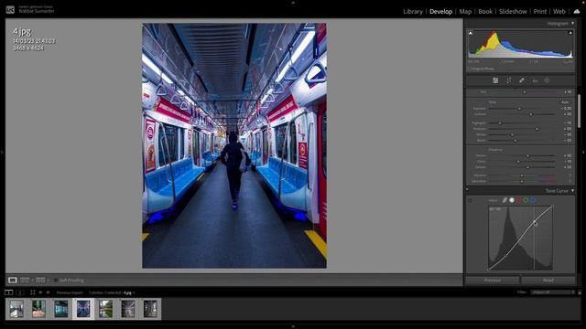
Task: Click the Auto tone button
Action: tap(565, 102)
